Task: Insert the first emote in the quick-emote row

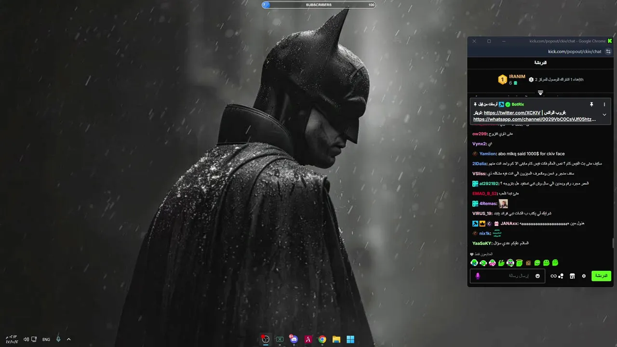Action: coord(474,263)
